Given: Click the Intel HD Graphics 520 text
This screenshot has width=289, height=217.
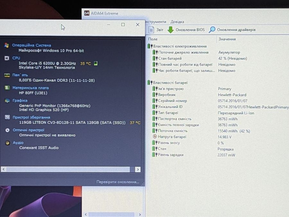Looking at the screenshot, I should coord(44,110).
